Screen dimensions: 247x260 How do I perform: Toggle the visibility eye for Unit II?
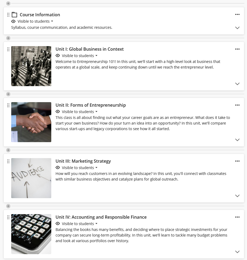(x=58, y=112)
